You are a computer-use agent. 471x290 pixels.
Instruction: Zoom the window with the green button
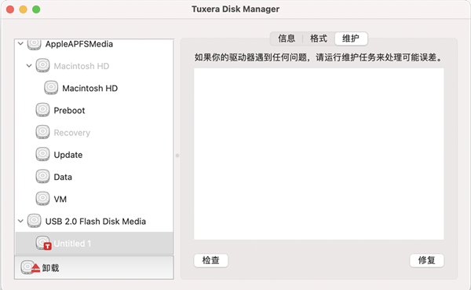coord(36,9)
